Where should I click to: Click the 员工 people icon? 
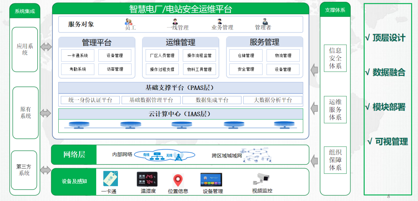coord(128,22)
